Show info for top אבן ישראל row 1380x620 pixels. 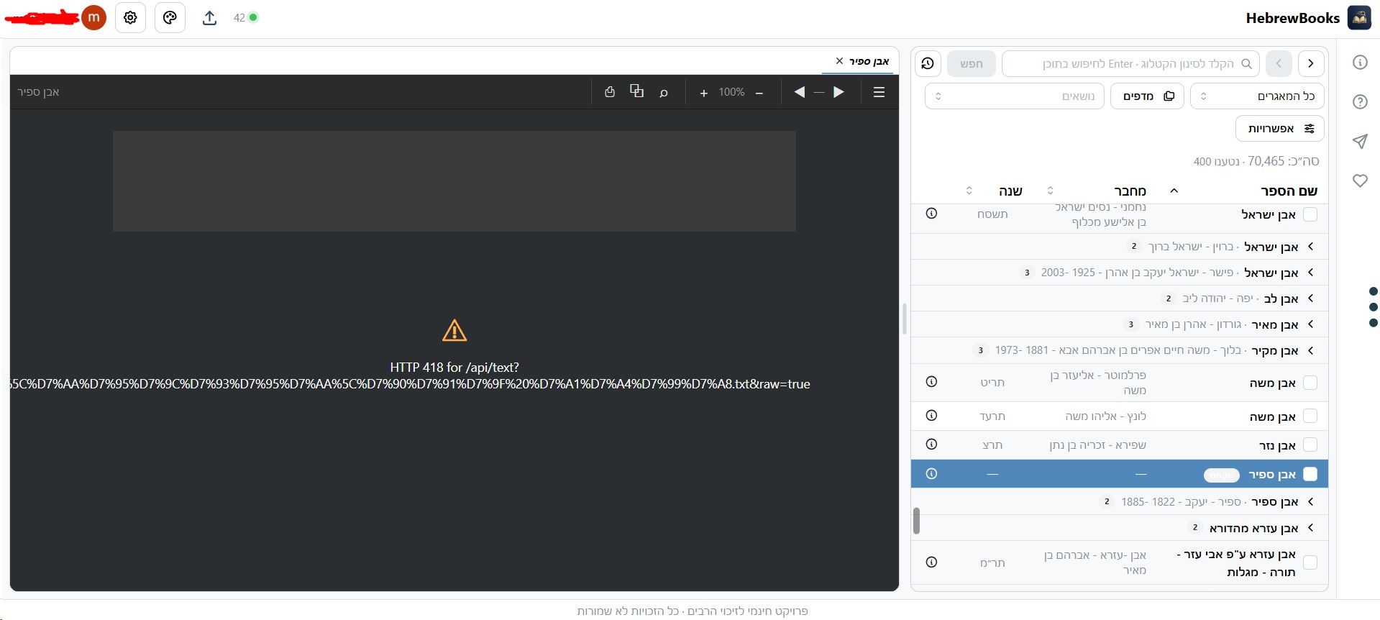931,214
